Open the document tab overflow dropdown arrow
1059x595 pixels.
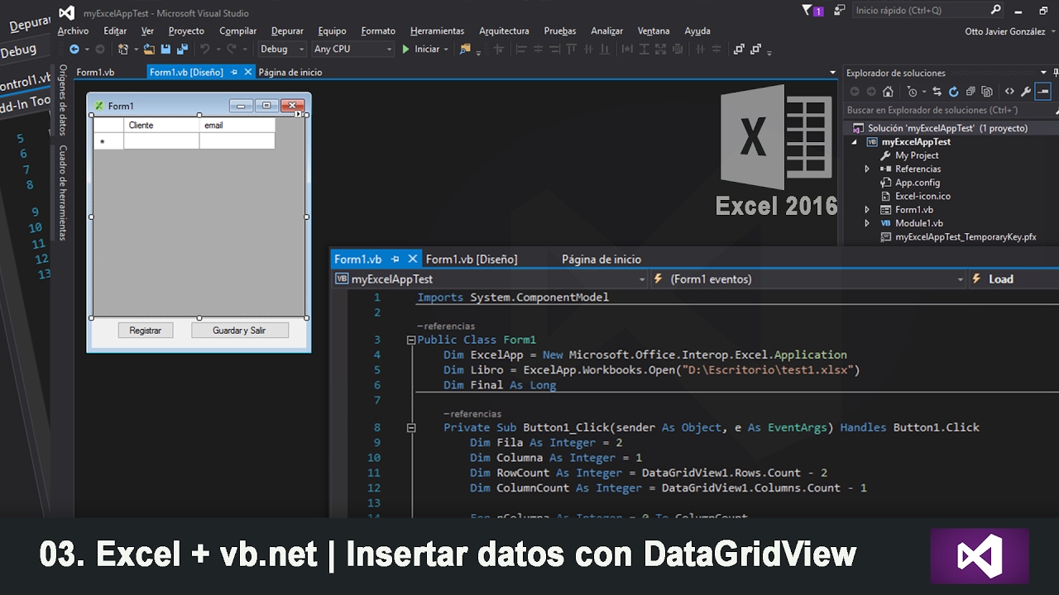click(x=833, y=73)
